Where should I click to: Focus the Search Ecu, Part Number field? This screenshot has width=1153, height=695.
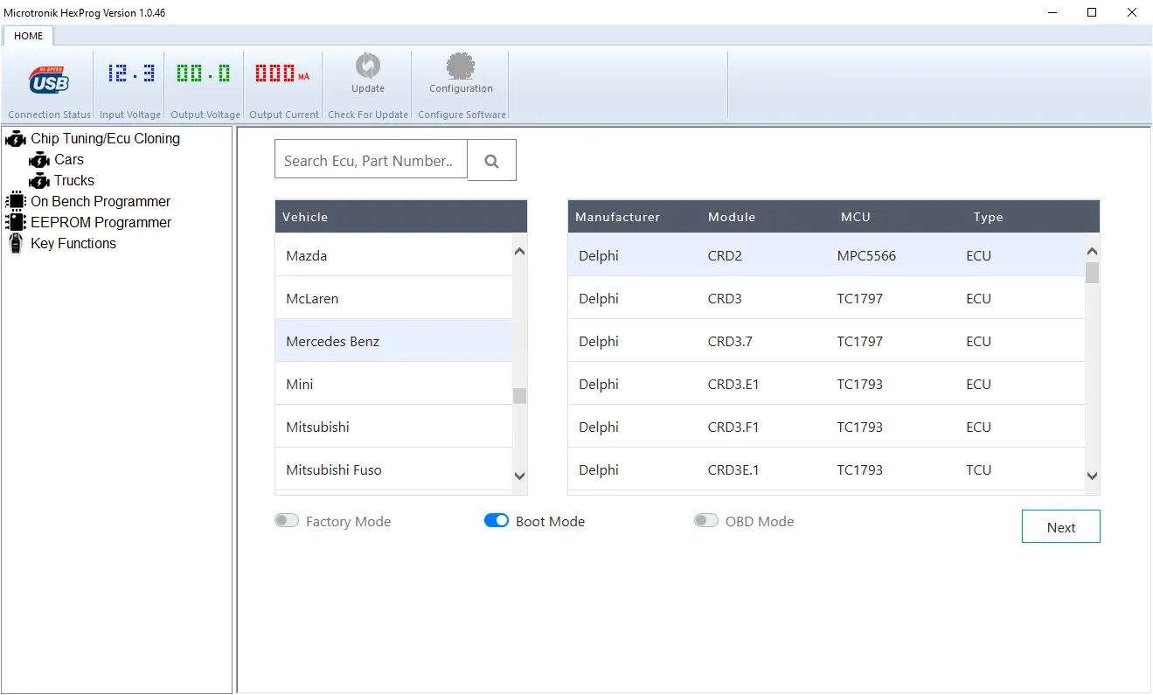371,160
